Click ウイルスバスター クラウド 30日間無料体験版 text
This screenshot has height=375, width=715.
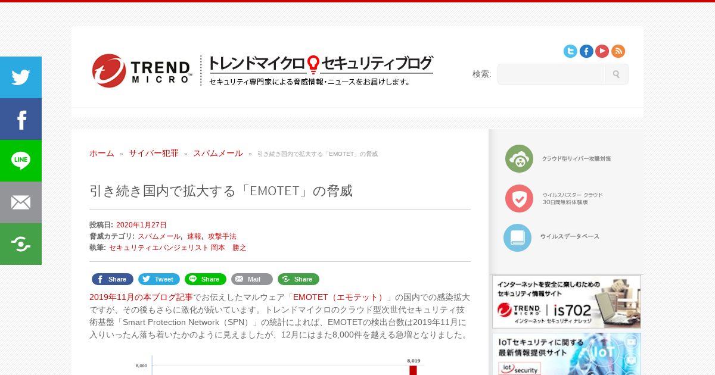click(573, 198)
